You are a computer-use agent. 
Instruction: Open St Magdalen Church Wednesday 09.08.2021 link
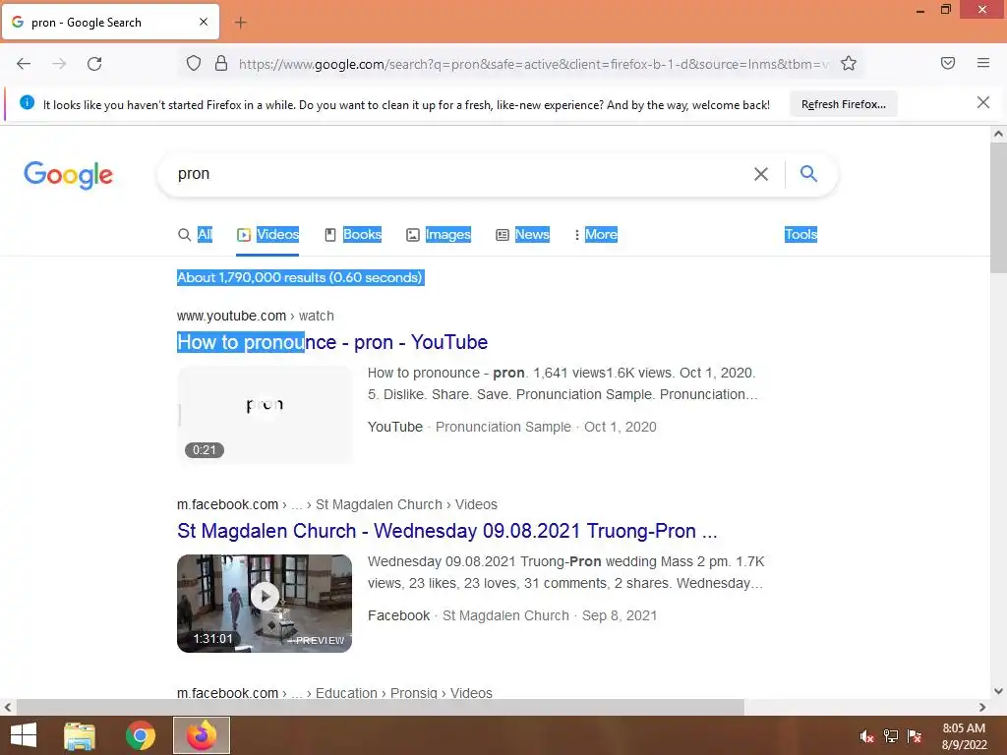[447, 531]
